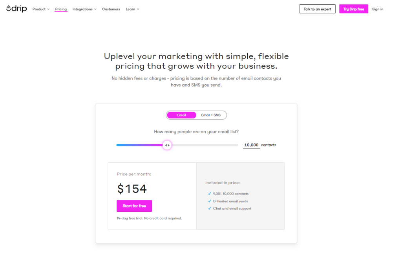The image size is (402, 258).
Task: Click the checkmark beside Unlimited email sends
Action: 210,201
